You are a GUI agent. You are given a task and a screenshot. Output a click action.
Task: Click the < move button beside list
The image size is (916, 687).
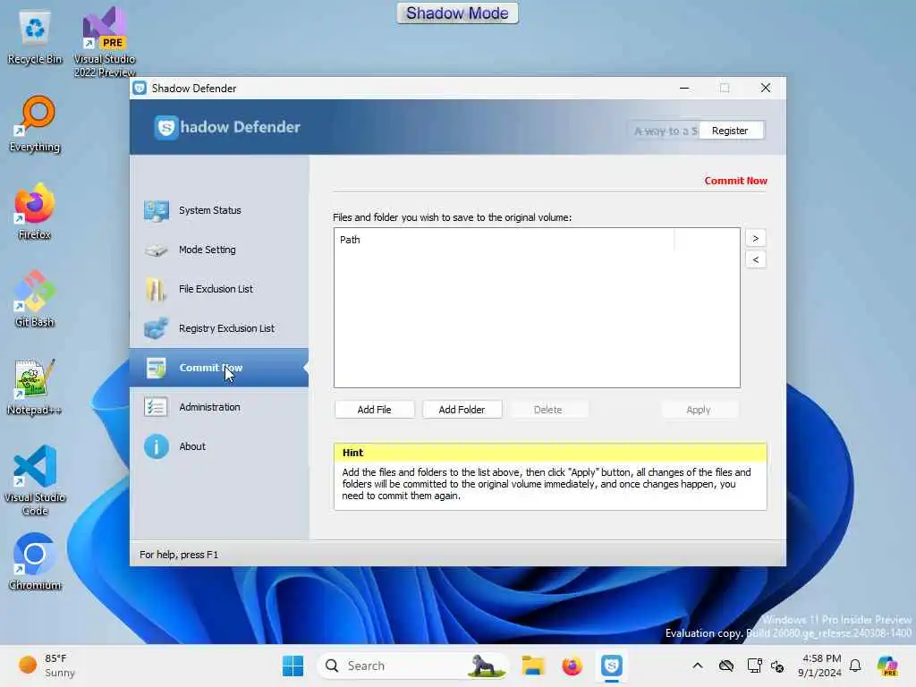pyautogui.click(x=755, y=259)
